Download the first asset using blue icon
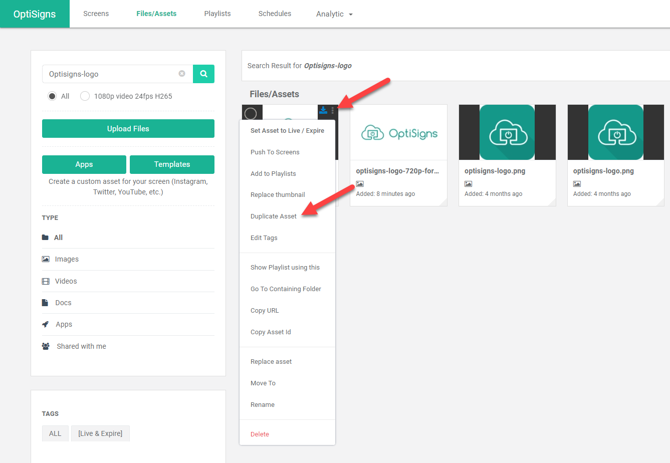The image size is (670, 463). (323, 110)
